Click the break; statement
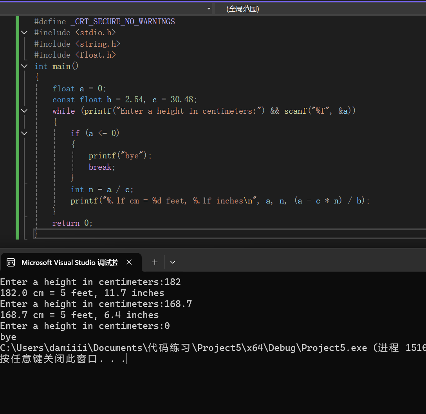Screen dimensions: 426x414 click(102, 167)
